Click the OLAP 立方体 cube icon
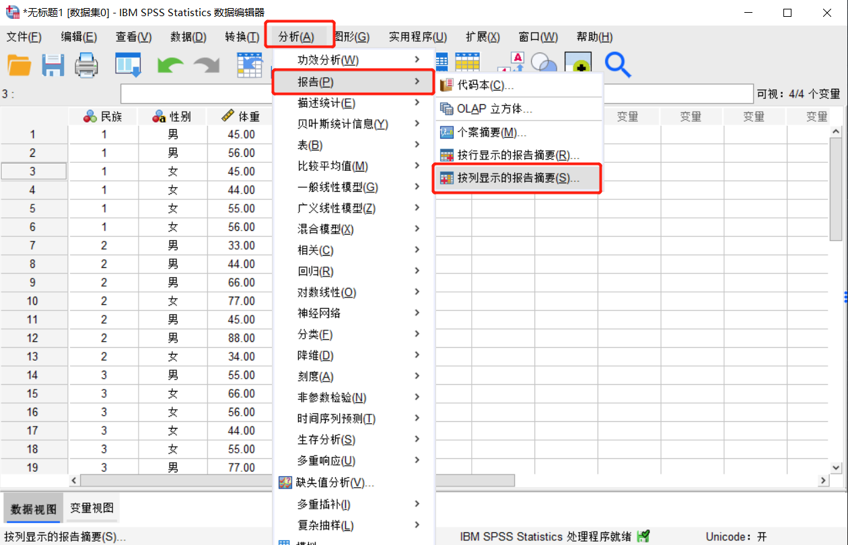Image resolution: width=848 pixels, height=545 pixels. [446, 109]
